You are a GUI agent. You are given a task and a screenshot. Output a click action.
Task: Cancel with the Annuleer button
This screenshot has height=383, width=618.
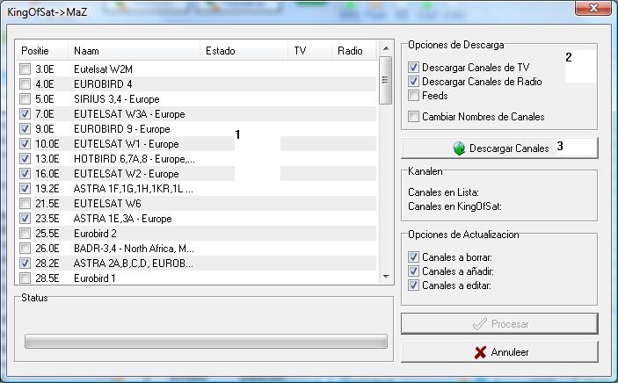coord(499,352)
